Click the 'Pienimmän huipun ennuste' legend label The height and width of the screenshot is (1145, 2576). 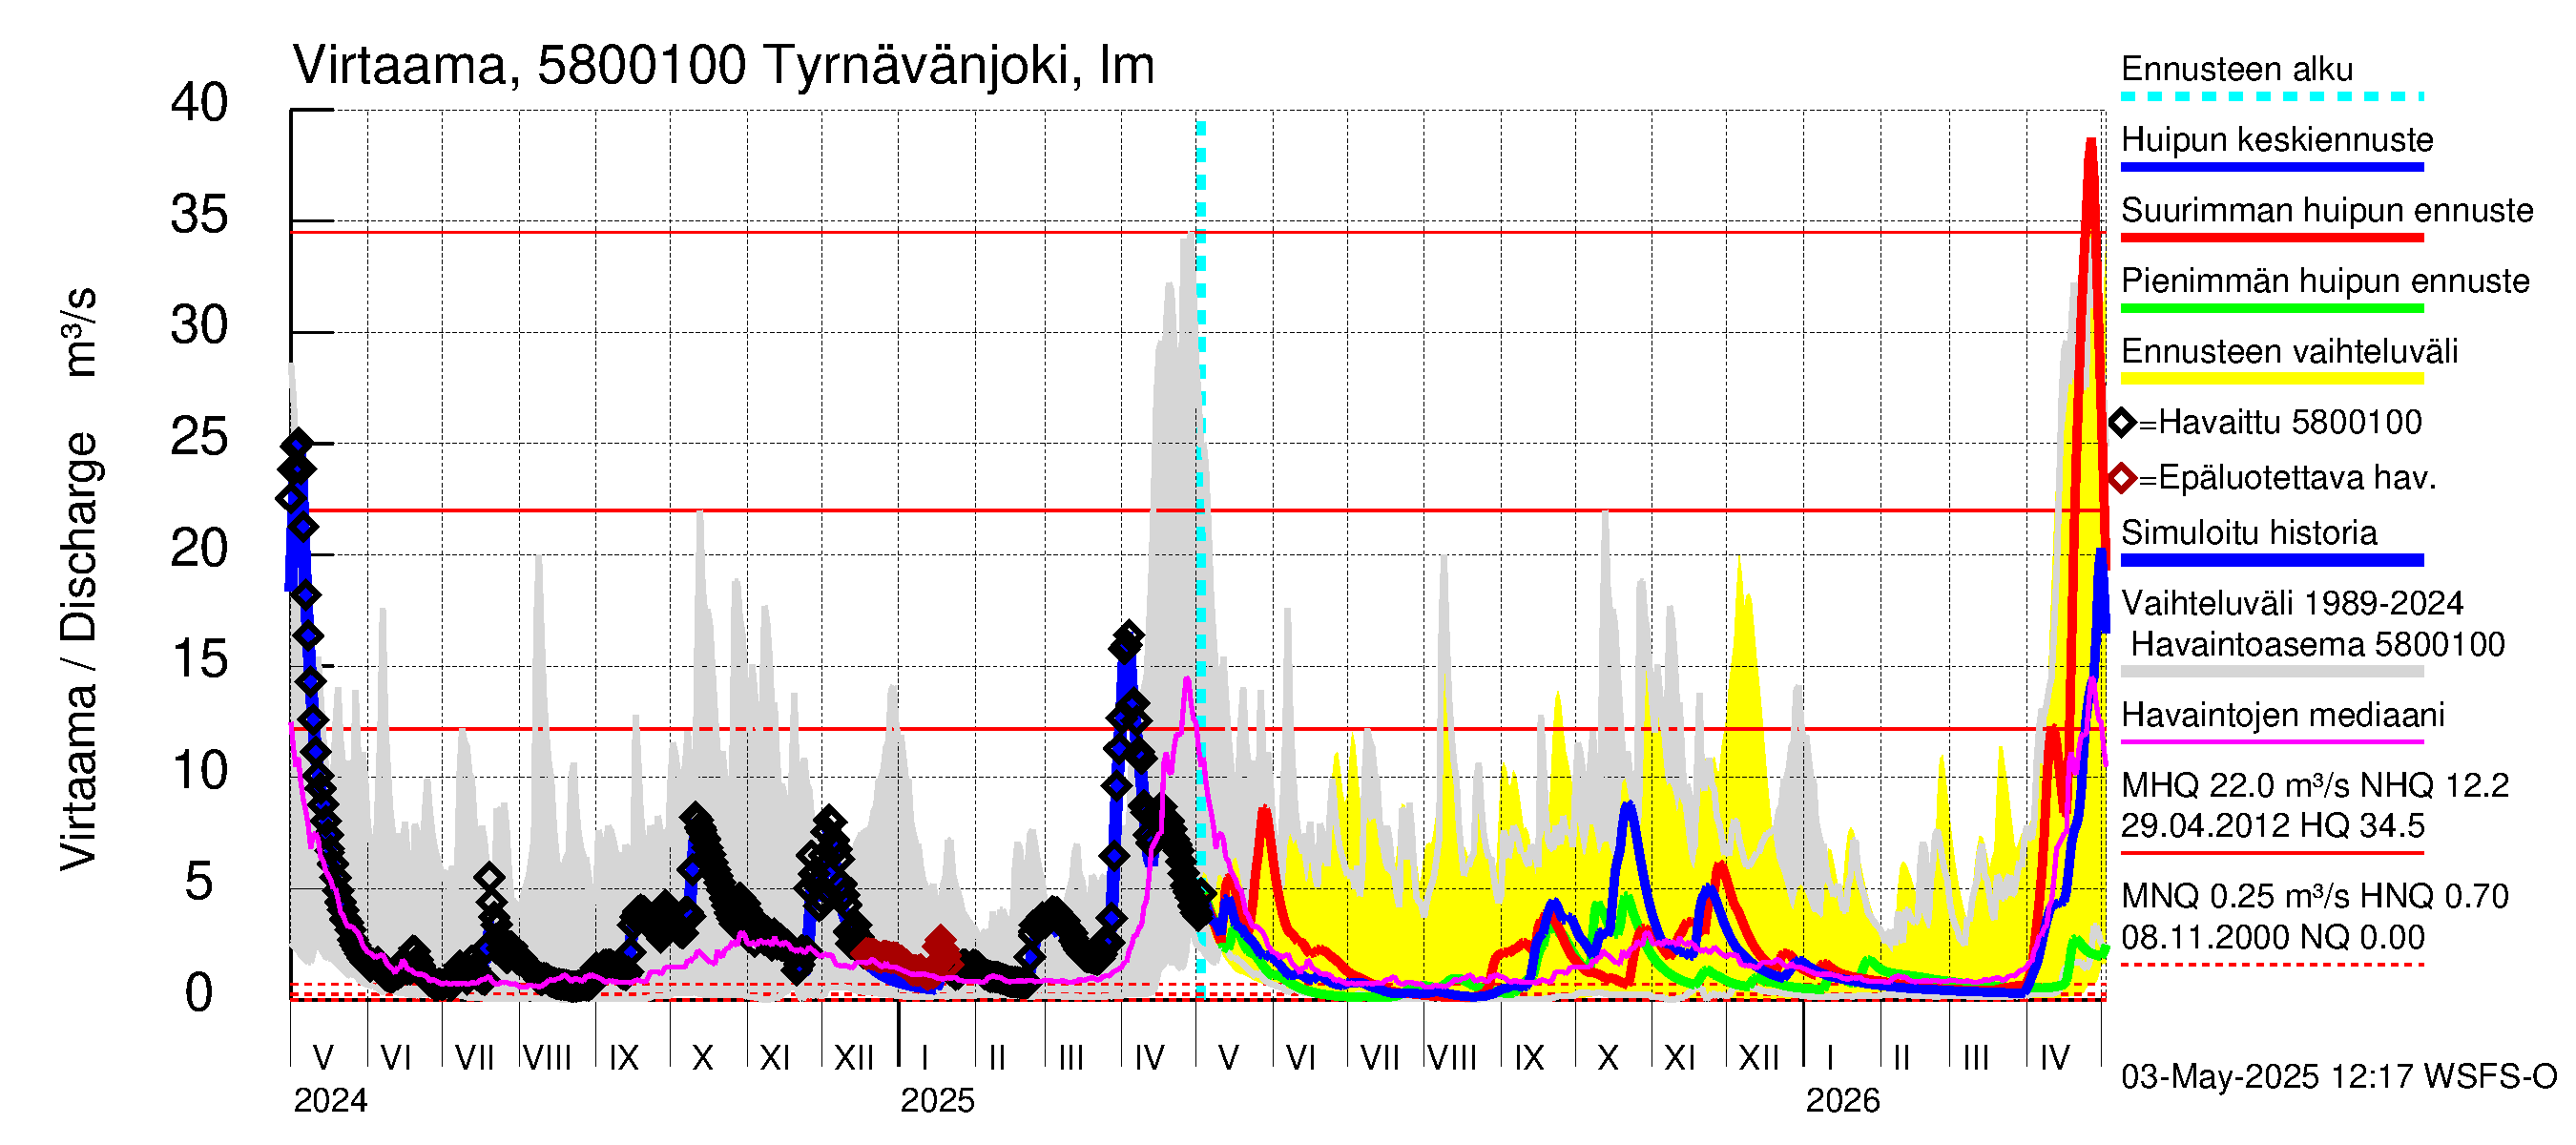point(2325,281)
